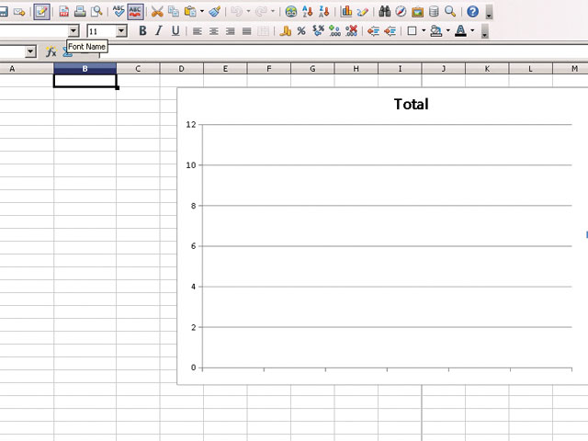Apply Percent number format
Screen dimensions: 588x441
(x=301, y=31)
